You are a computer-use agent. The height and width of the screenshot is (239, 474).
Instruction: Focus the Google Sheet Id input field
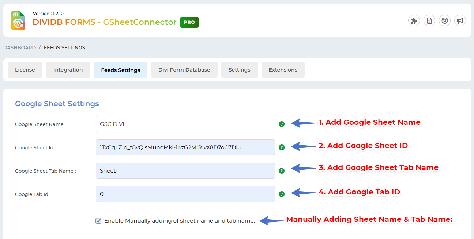tap(185, 147)
